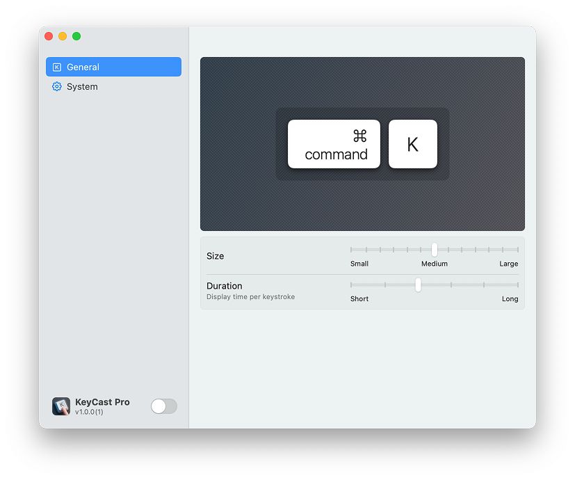The image size is (575, 480).
Task: Click the KeyCast Pro app icon
Action: pos(61,406)
